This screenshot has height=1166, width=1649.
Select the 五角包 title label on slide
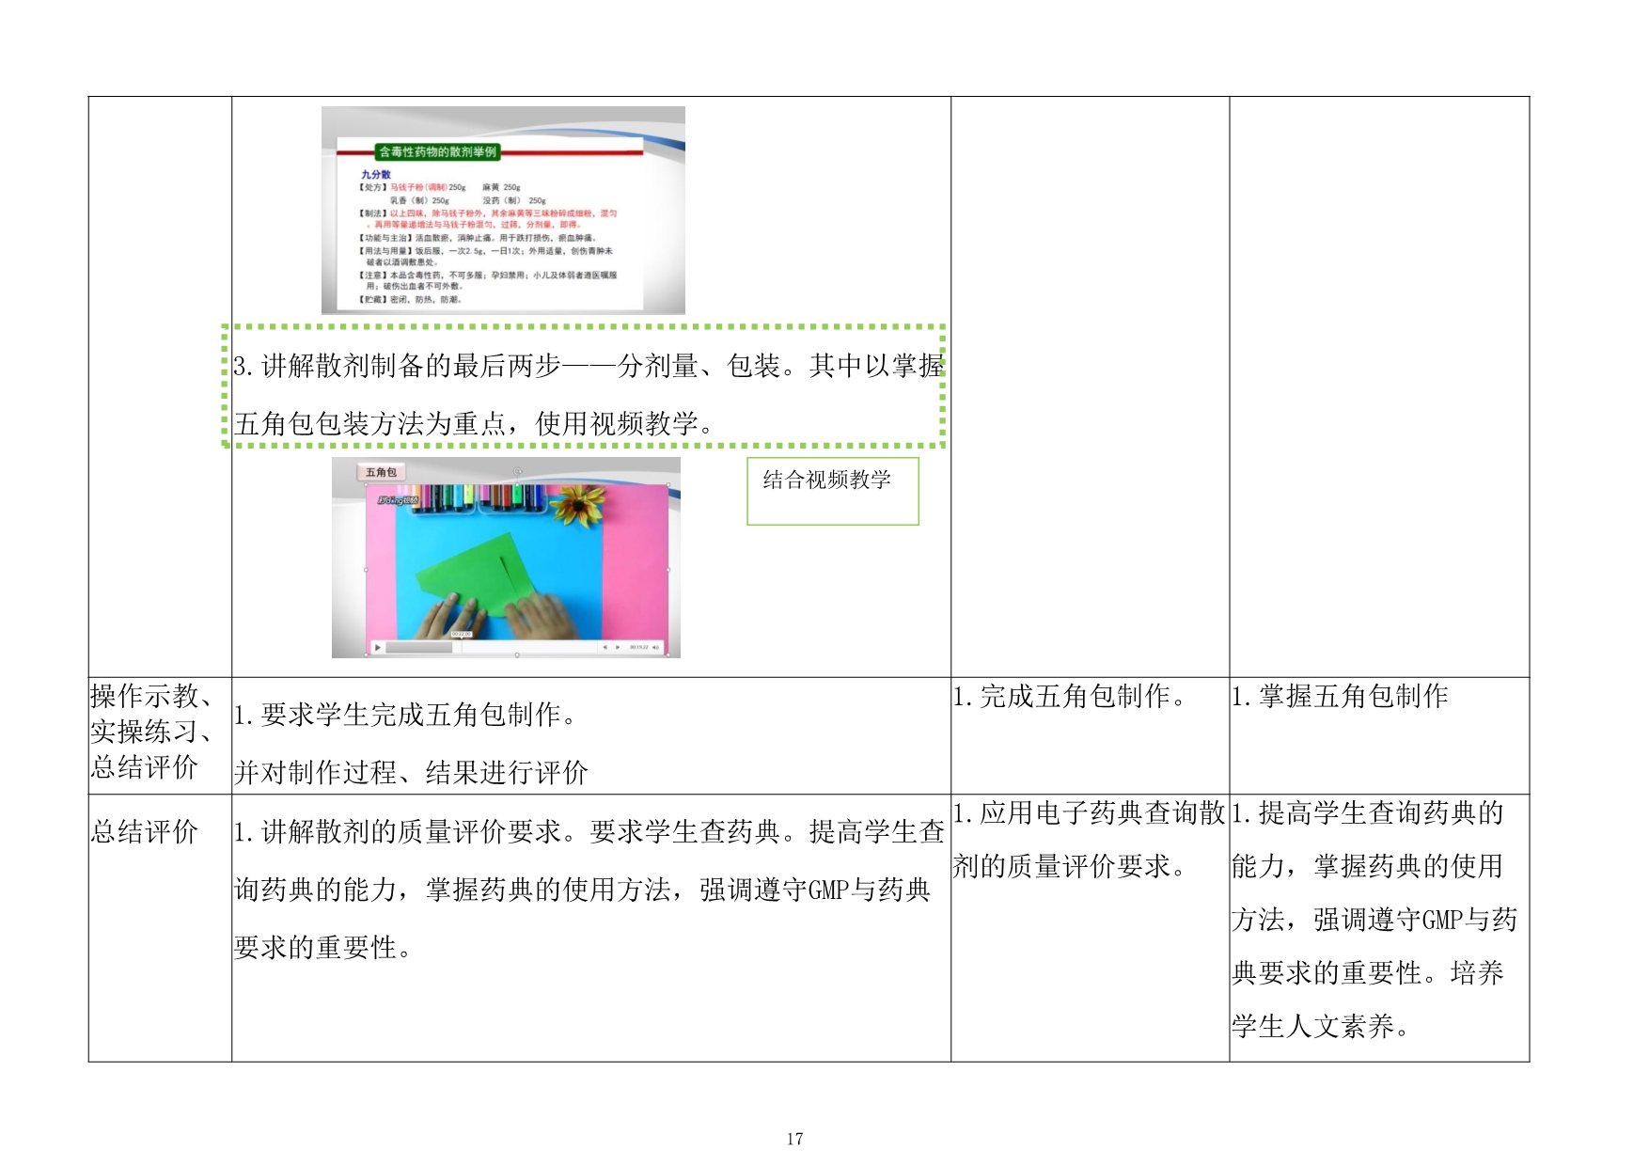coord(381,472)
